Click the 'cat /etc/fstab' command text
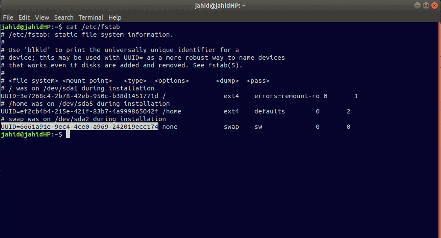441x238 pixels. point(93,27)
